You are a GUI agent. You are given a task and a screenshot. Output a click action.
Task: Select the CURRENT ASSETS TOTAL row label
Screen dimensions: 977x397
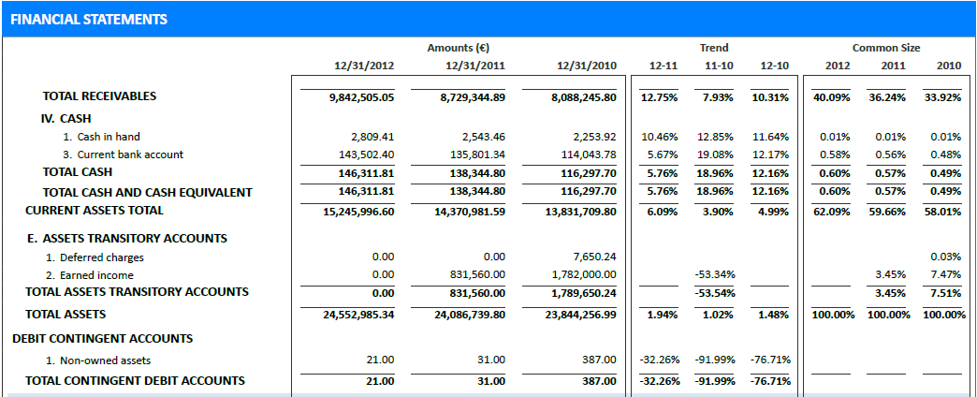coord(95,211)
